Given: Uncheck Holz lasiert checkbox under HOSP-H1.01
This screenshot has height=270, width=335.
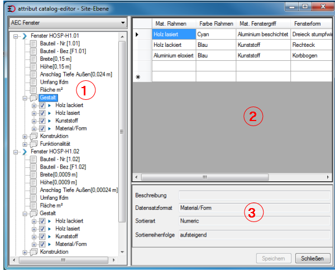Looking at the screenshot, I should coord(42,113).
